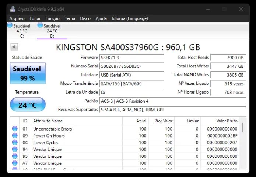256x177 pixels.
Task: Click raw value 0000000002BF
Action: (x=222, y=136)
